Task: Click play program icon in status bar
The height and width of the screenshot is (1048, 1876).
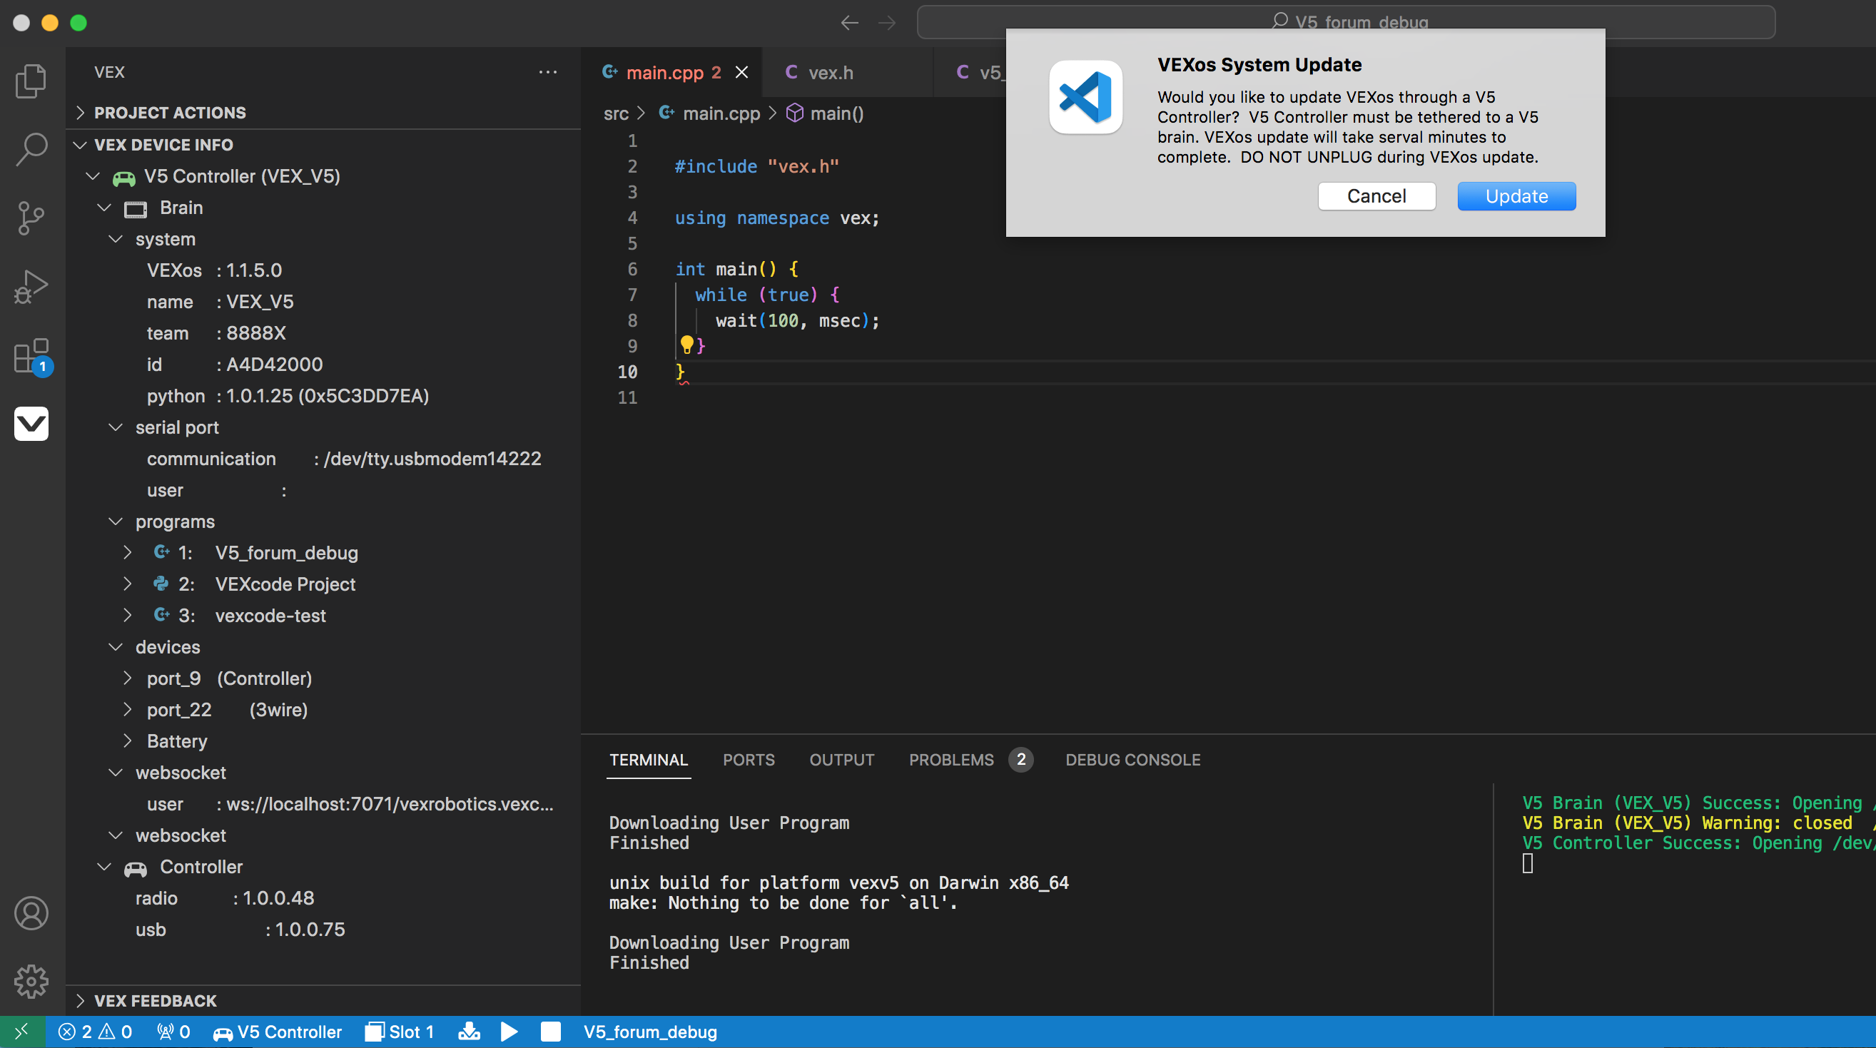Action: click(509, 1032)
